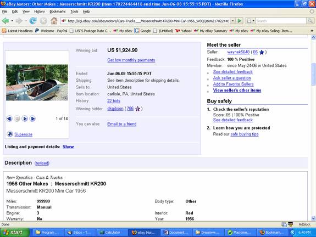Open the My eBay Selling bookmark
Viewport: 316px width, 237px height.
pos(271,31)
